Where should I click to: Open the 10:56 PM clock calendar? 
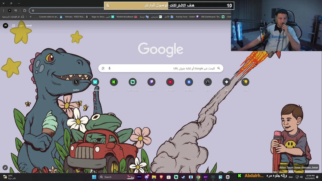[x=310, y=177]
